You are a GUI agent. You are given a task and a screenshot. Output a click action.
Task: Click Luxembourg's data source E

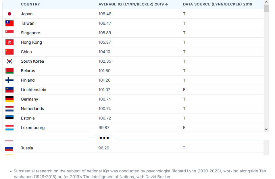point(184,128)
